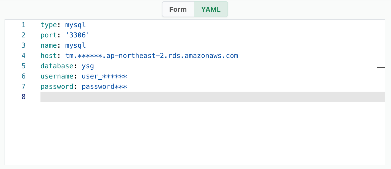Click the amazonaws.com host value
Screen dimensions: 391x169
[x=152, y=56]
